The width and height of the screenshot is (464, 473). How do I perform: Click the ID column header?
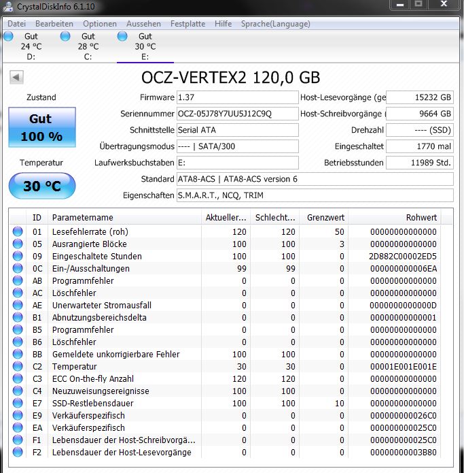37,217
